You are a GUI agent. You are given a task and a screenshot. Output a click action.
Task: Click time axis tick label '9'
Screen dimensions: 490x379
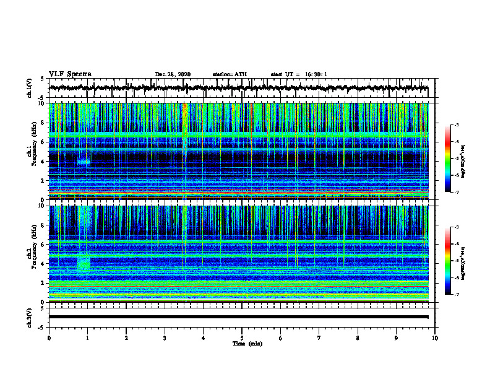pyautogui.click(x=396, y=338)
